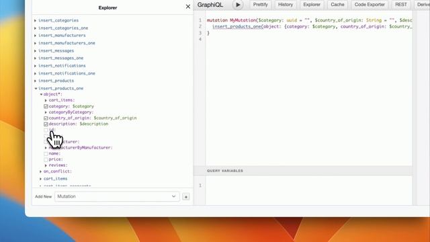This screenshot has height=242, width=430.
Task: Expand the manufacturerByManufacturer: field
Action: (46, 148)
